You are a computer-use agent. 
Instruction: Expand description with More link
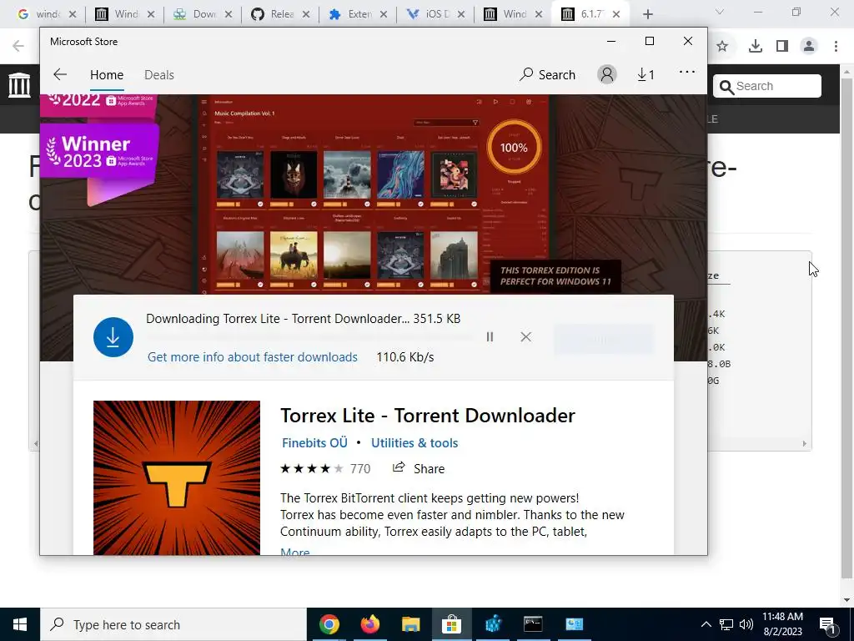[x=294, y=551]
